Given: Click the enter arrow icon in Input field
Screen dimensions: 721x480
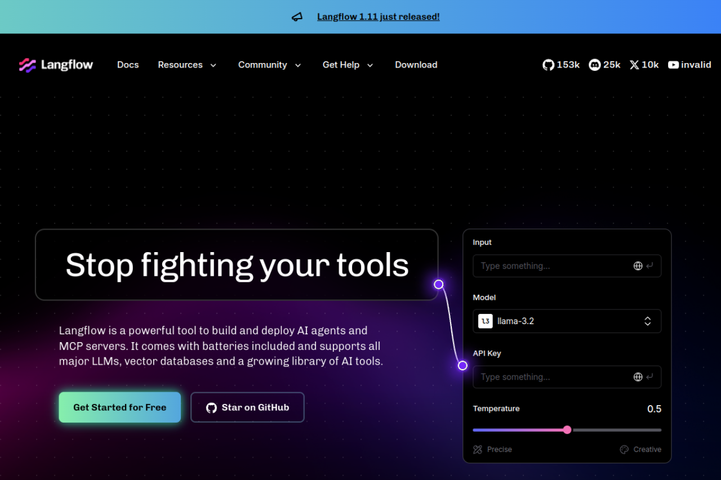Looking at the screenshot, I should [x=650, y=266].
